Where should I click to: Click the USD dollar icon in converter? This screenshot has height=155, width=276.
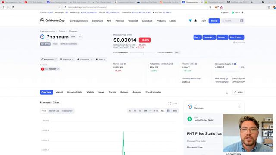coord(190,119)
